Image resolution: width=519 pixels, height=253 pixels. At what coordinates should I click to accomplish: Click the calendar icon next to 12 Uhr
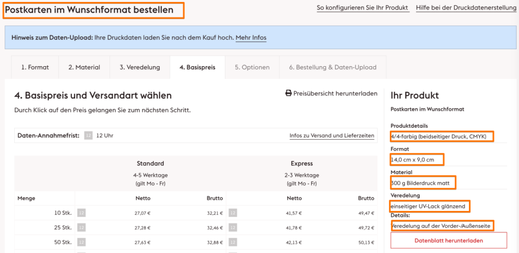click(x=88, y=136)
